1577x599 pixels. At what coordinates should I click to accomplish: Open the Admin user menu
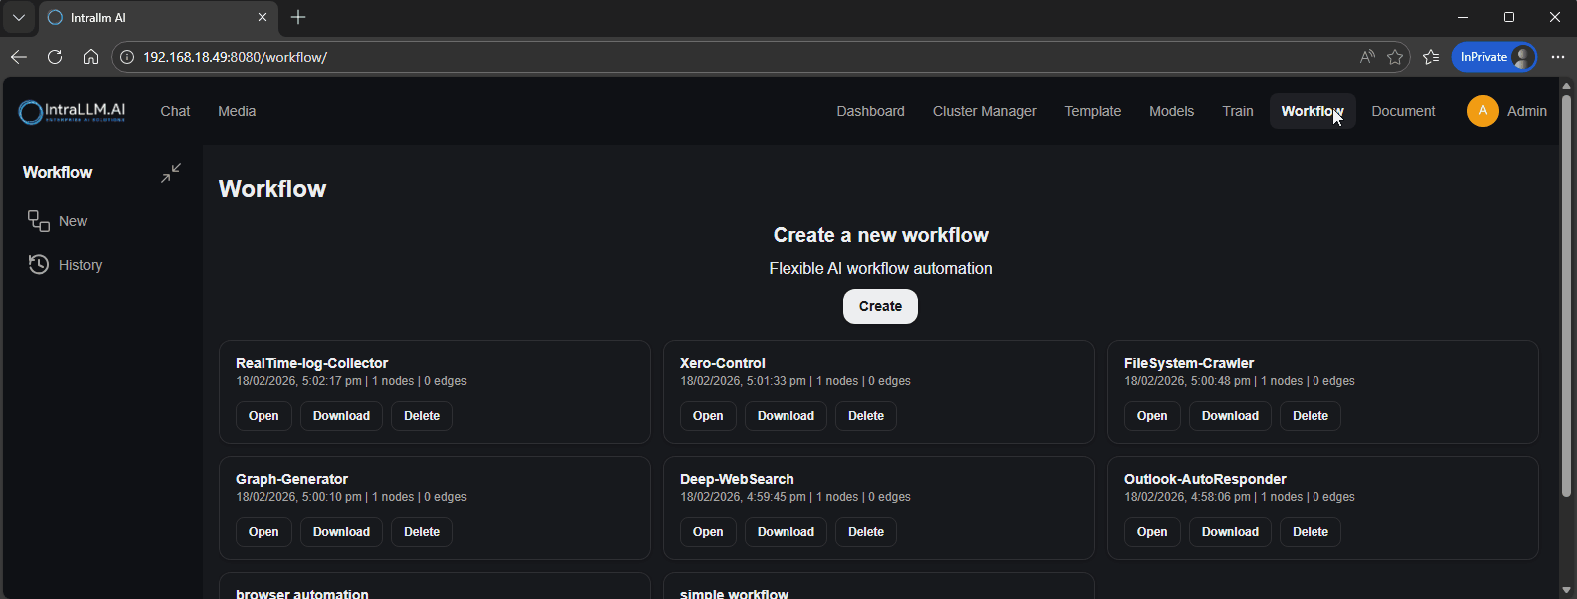point(1507,111)
